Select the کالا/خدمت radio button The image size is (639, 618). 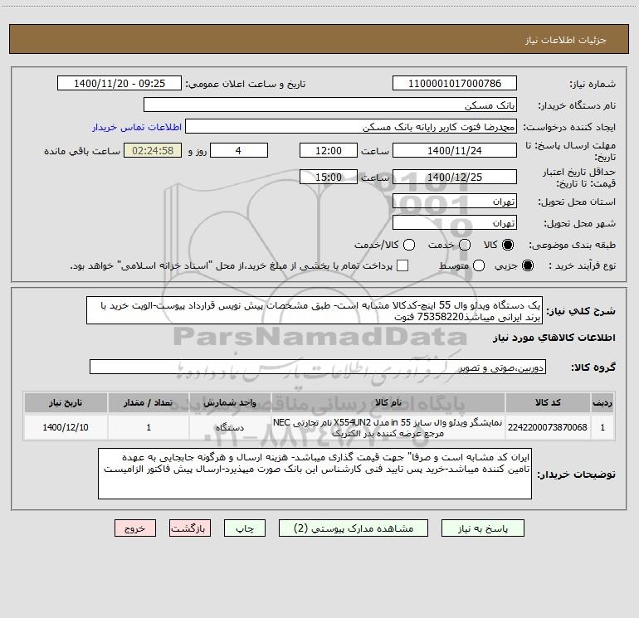point(409,245)
